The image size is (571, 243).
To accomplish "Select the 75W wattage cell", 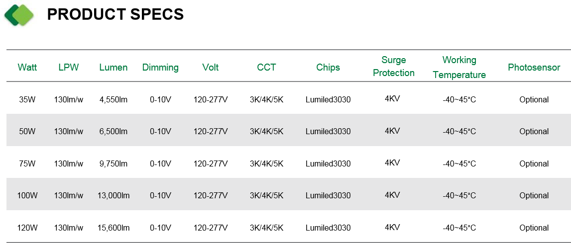I will 27,163.
